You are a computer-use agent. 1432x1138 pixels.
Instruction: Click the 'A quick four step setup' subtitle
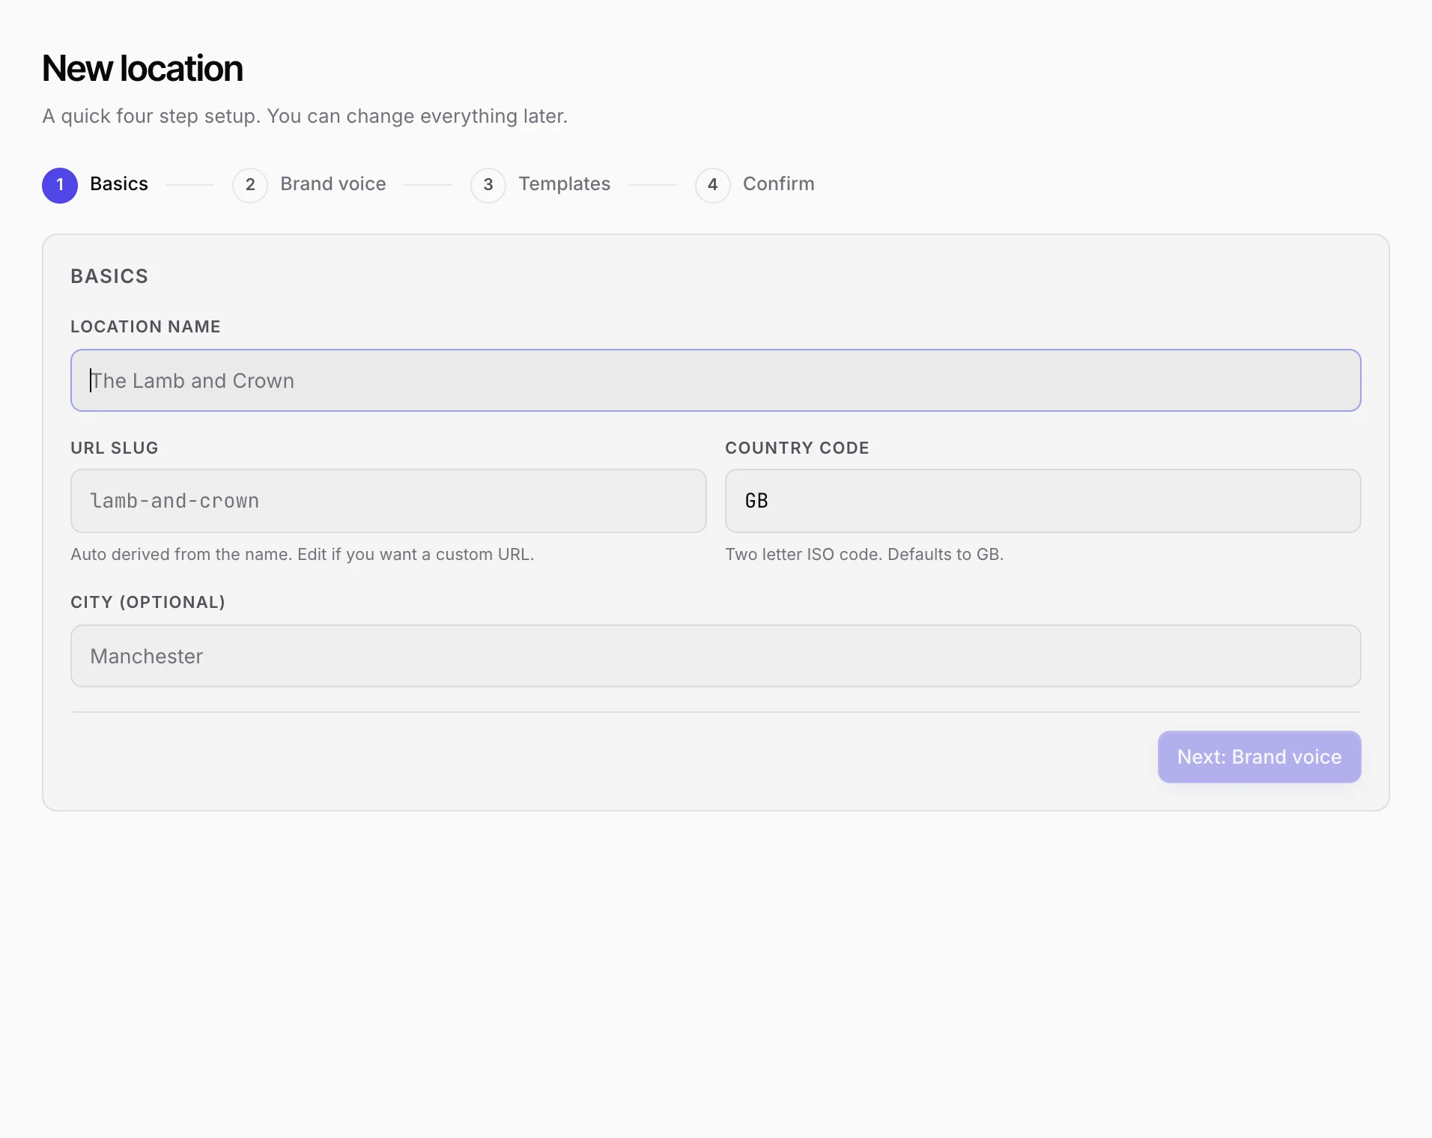pyautogui.click(x=305, y=116)
